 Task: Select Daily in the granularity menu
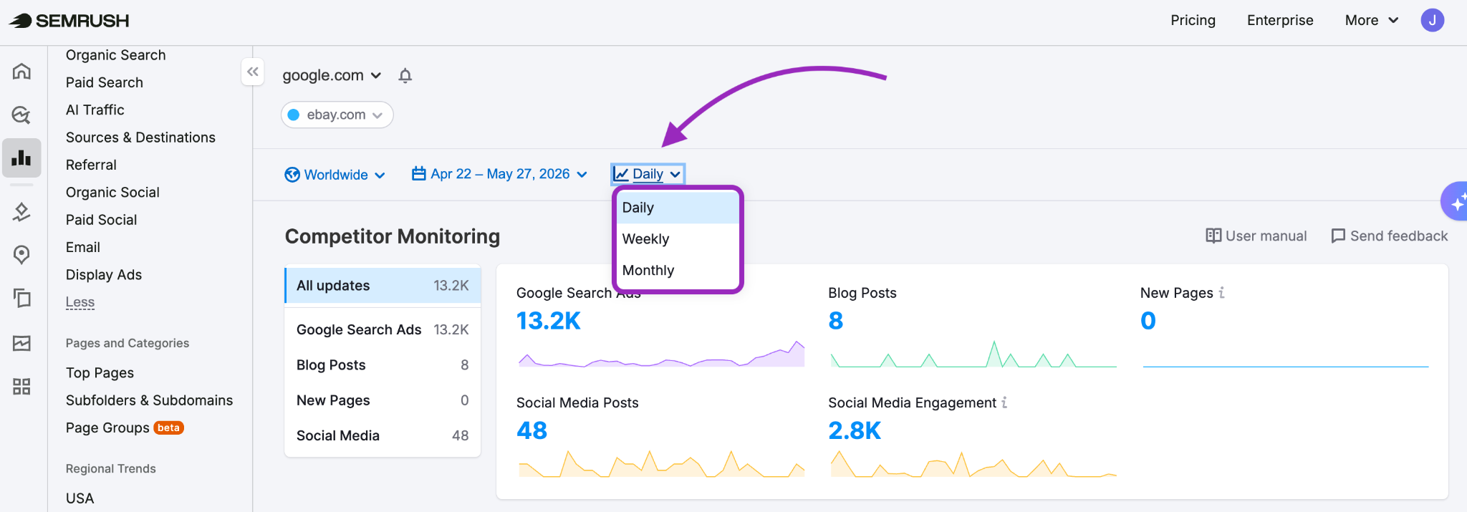(x=678, y=208)
